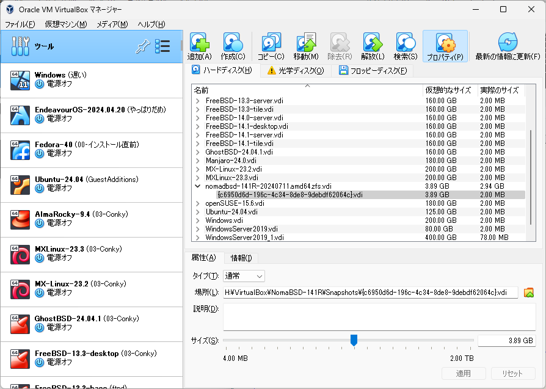This screenshot has height=389, width=546.
Task: Sort by the 実際のサイズ column header
Action: [501, 90]
